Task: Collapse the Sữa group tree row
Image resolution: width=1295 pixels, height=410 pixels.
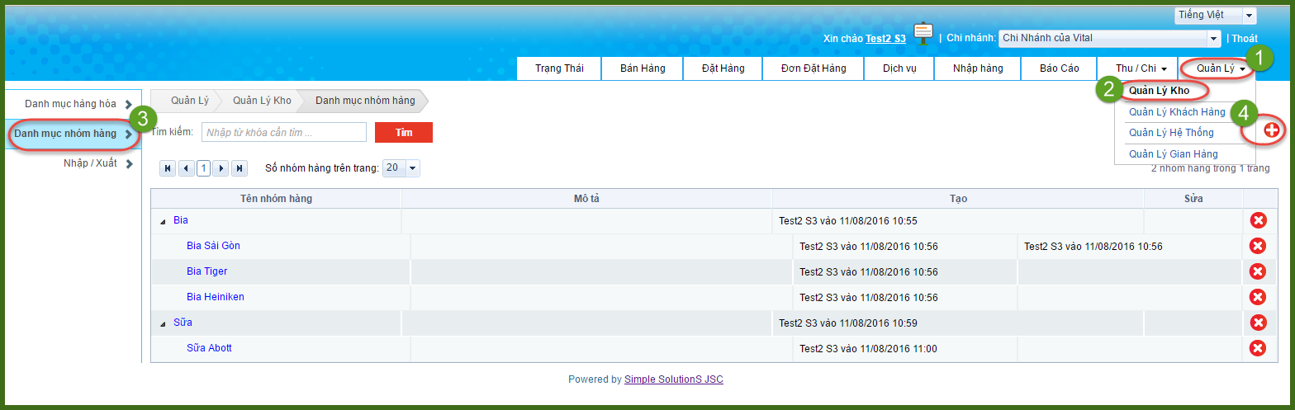Action: [163, 323]
